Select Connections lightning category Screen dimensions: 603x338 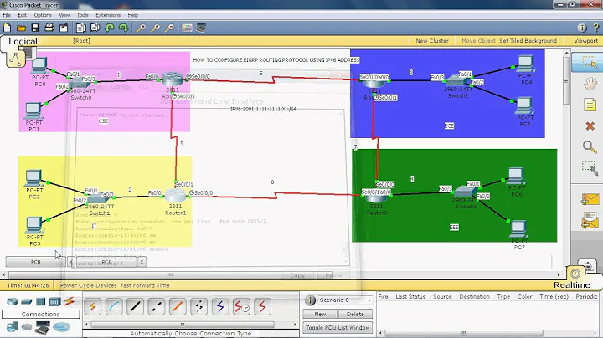point(69,301)
